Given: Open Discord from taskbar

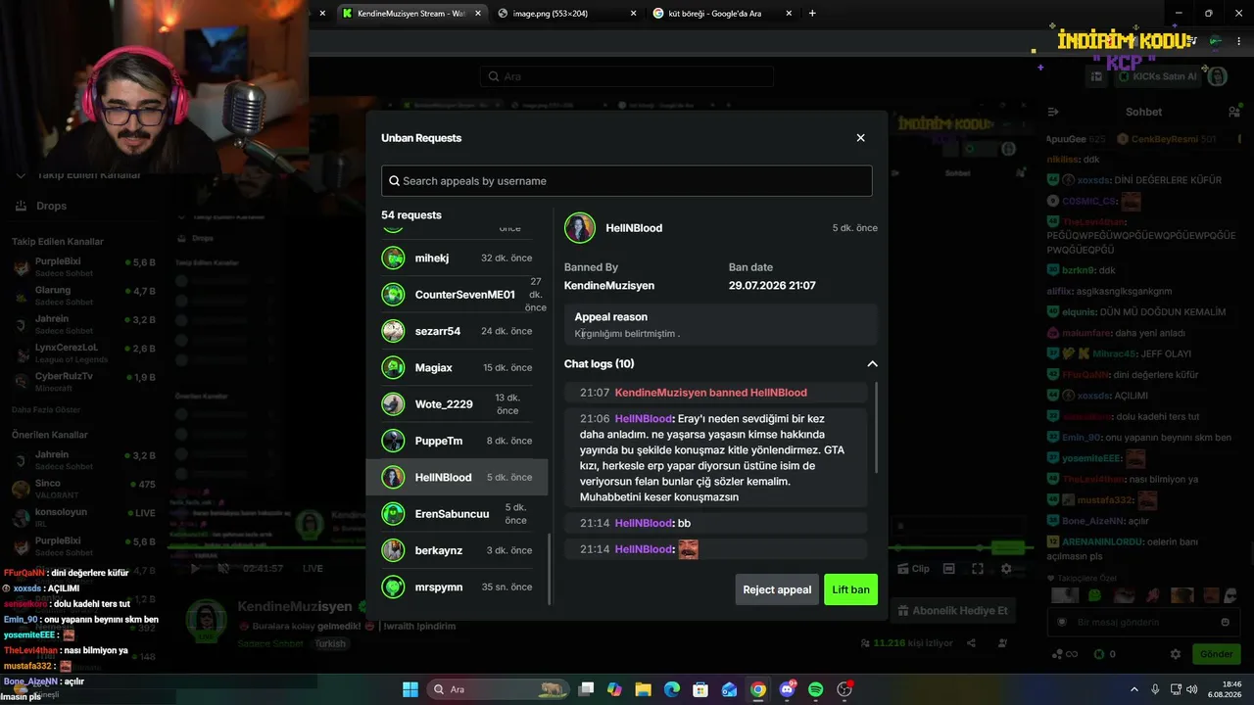Looking at the screenshot, I should click(787, 689).
